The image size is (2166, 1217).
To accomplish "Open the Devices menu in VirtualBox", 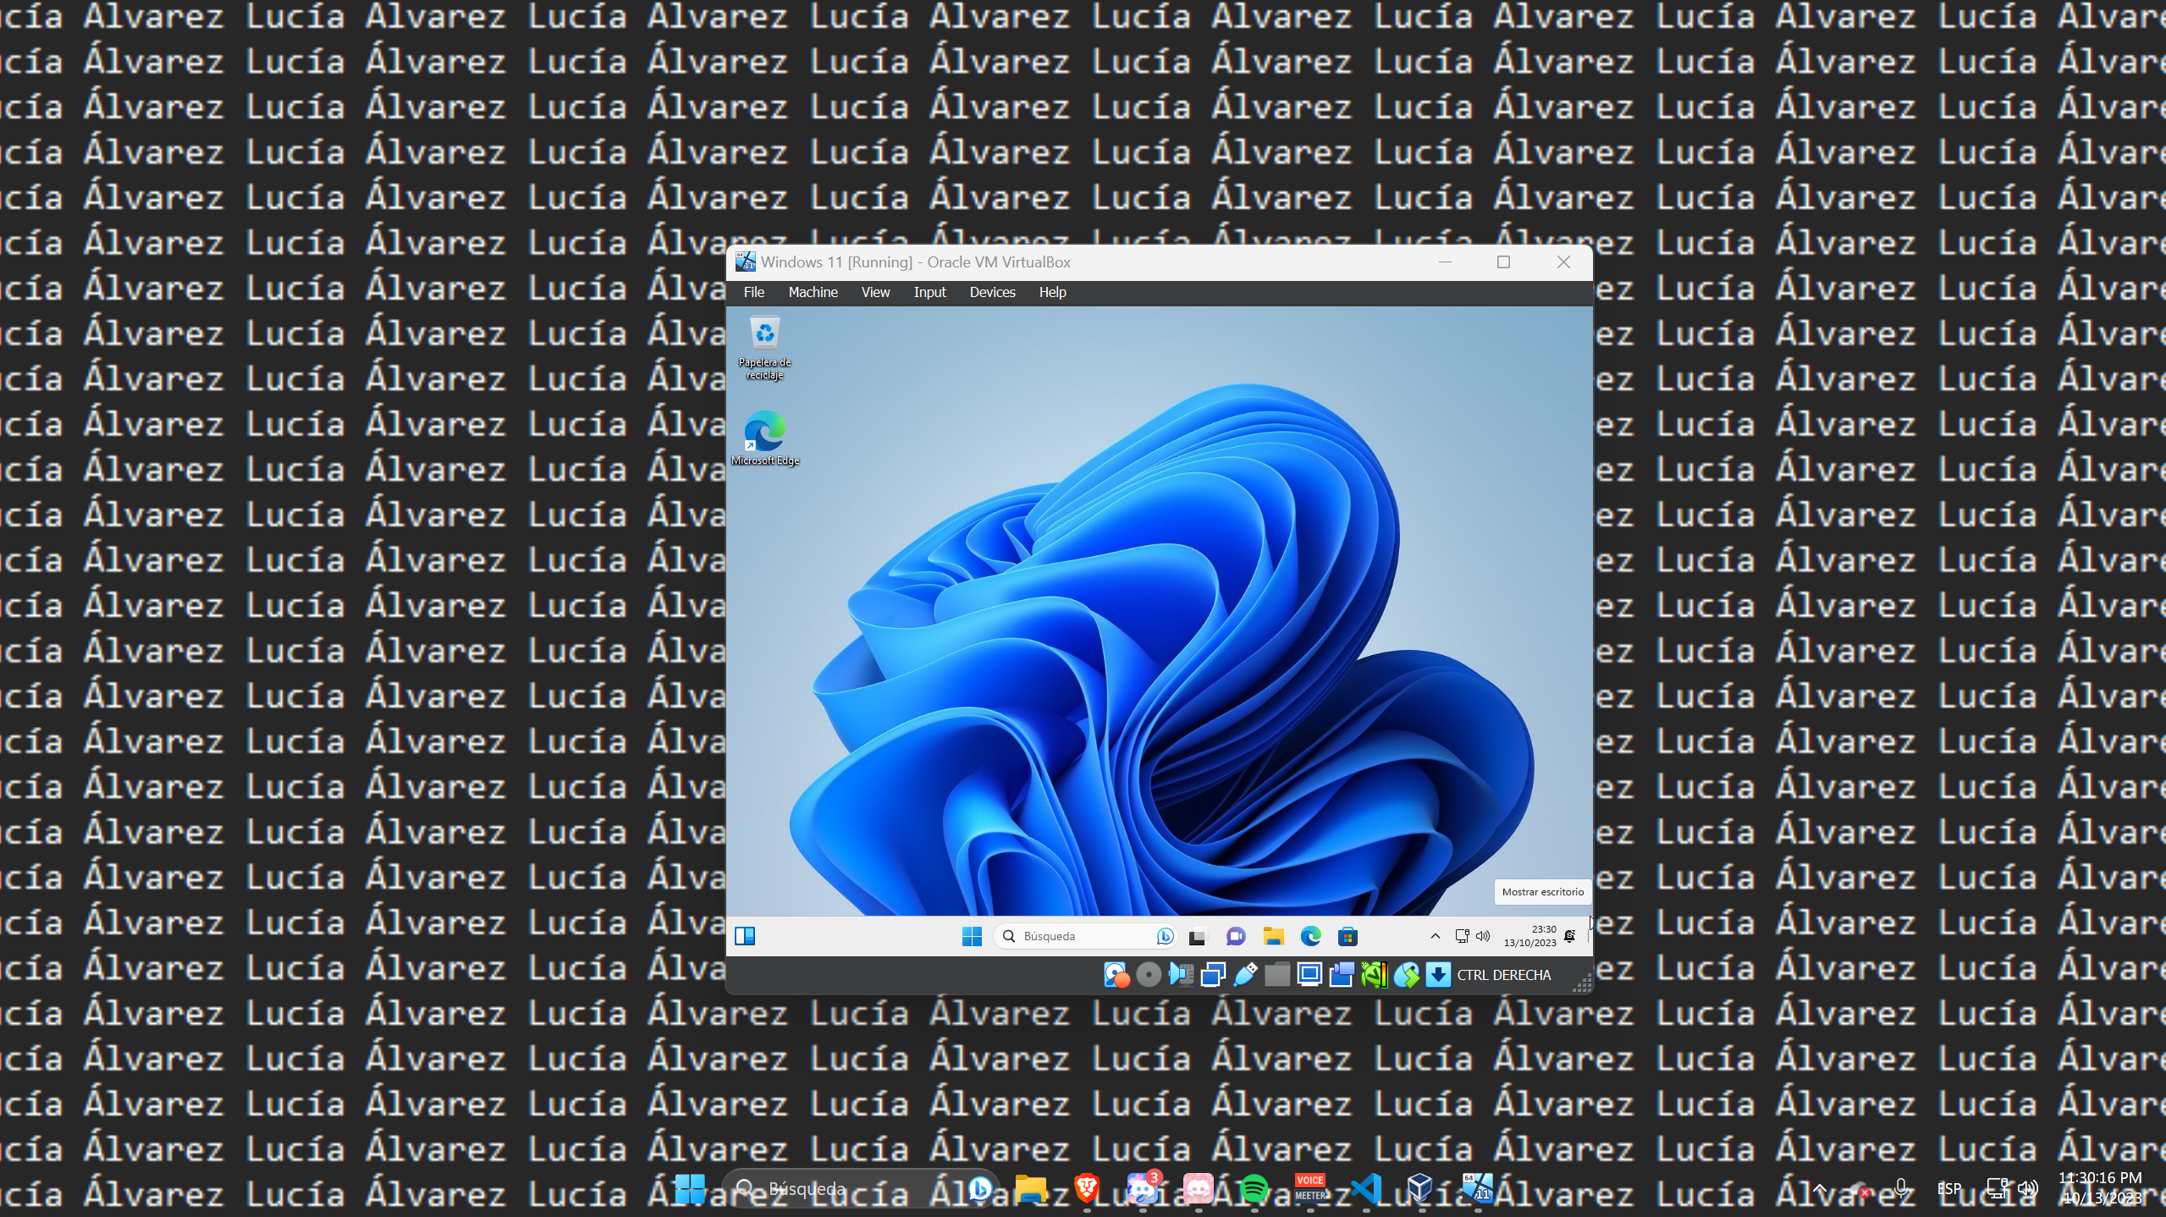I will [991, 292].
